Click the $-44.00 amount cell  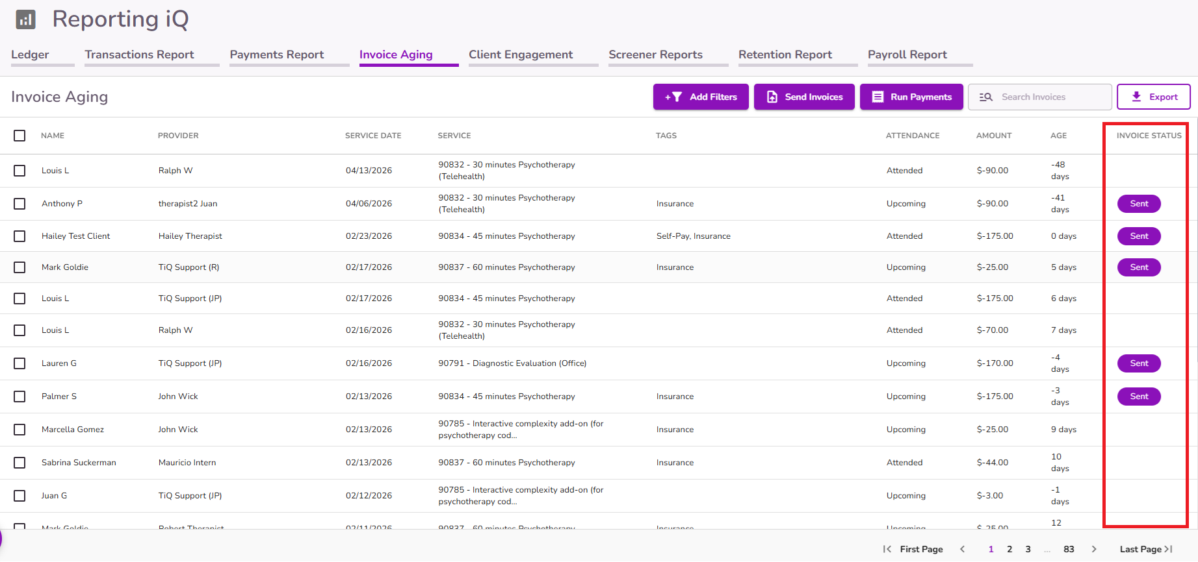993,463
